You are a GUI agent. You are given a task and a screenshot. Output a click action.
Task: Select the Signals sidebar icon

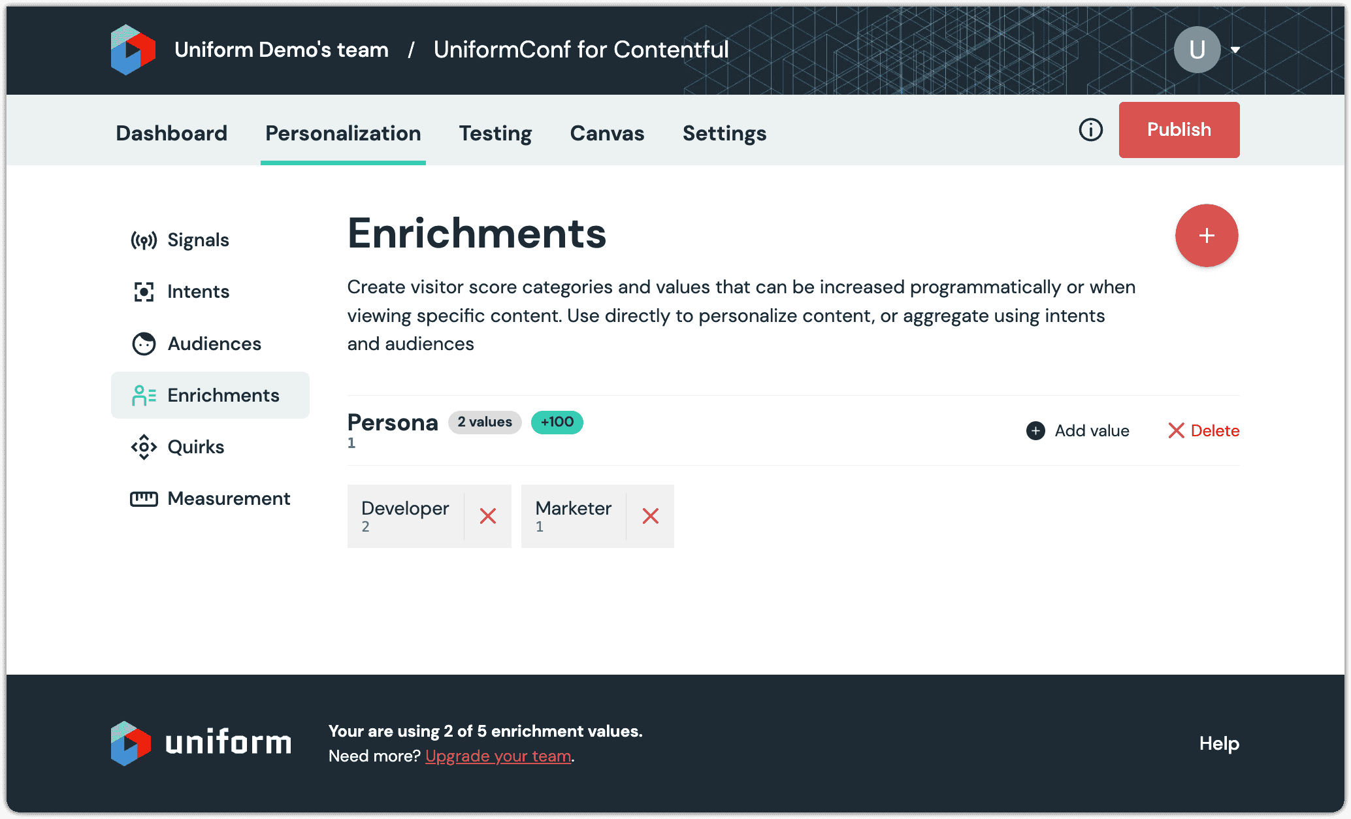click(144, 239)
